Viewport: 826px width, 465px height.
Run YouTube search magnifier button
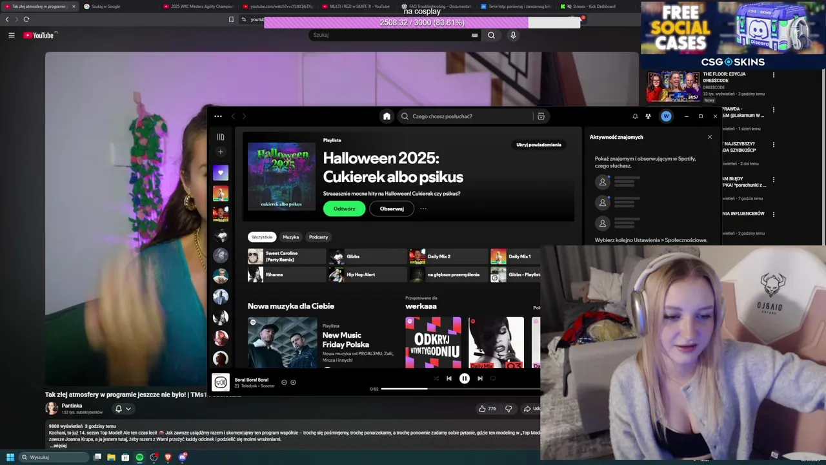[x=491, y=35]
